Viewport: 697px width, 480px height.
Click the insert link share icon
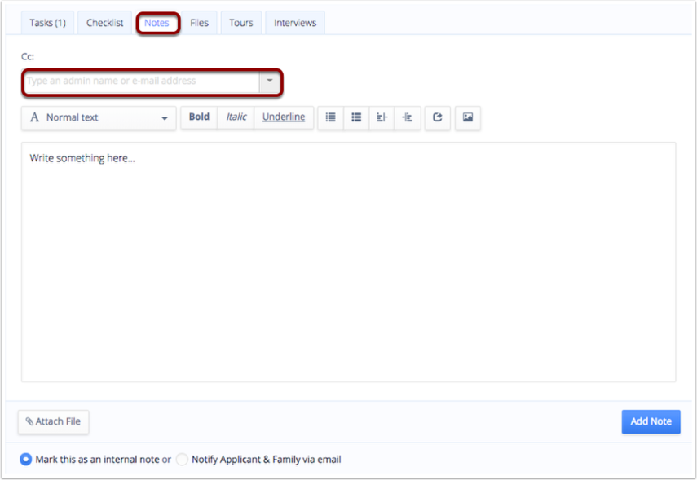point(438,117)
